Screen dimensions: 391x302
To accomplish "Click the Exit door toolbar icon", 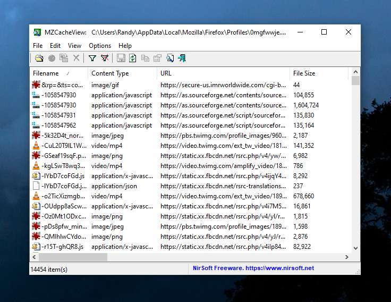I will pos(182,58).
